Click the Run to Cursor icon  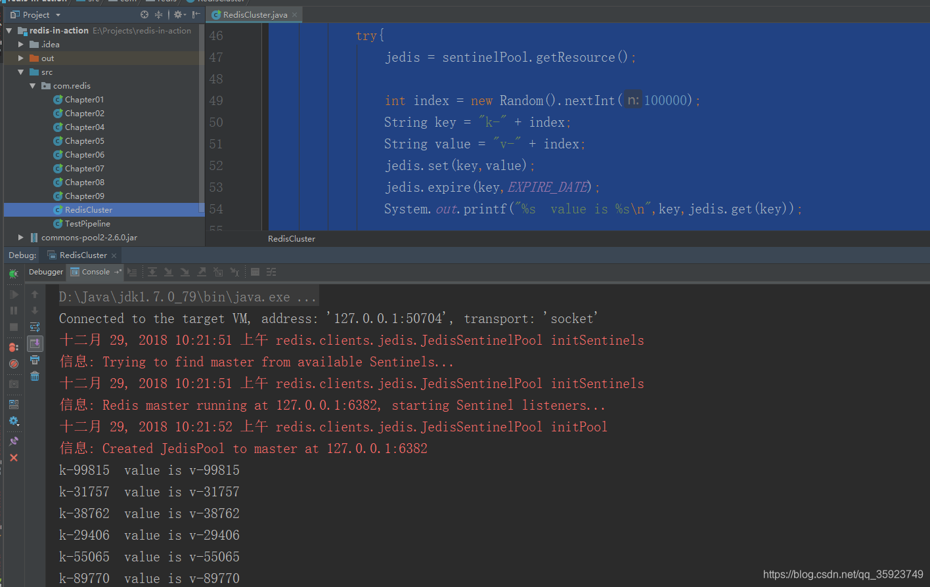point(234,272)
